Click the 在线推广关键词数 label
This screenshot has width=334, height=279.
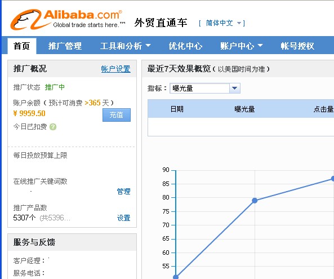point(40,181)
